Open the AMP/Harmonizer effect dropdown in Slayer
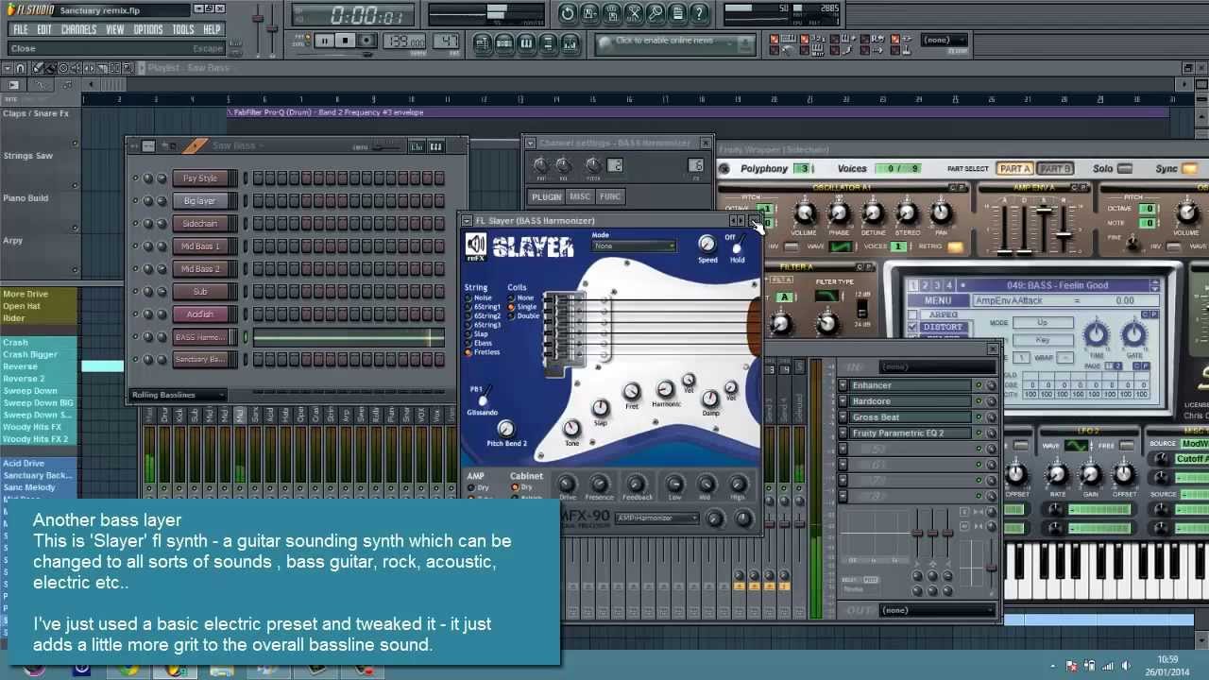The width and height of the screenshot is (1209, 680). click(657, 518)
